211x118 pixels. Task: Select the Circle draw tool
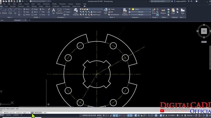tap(10, 11)
